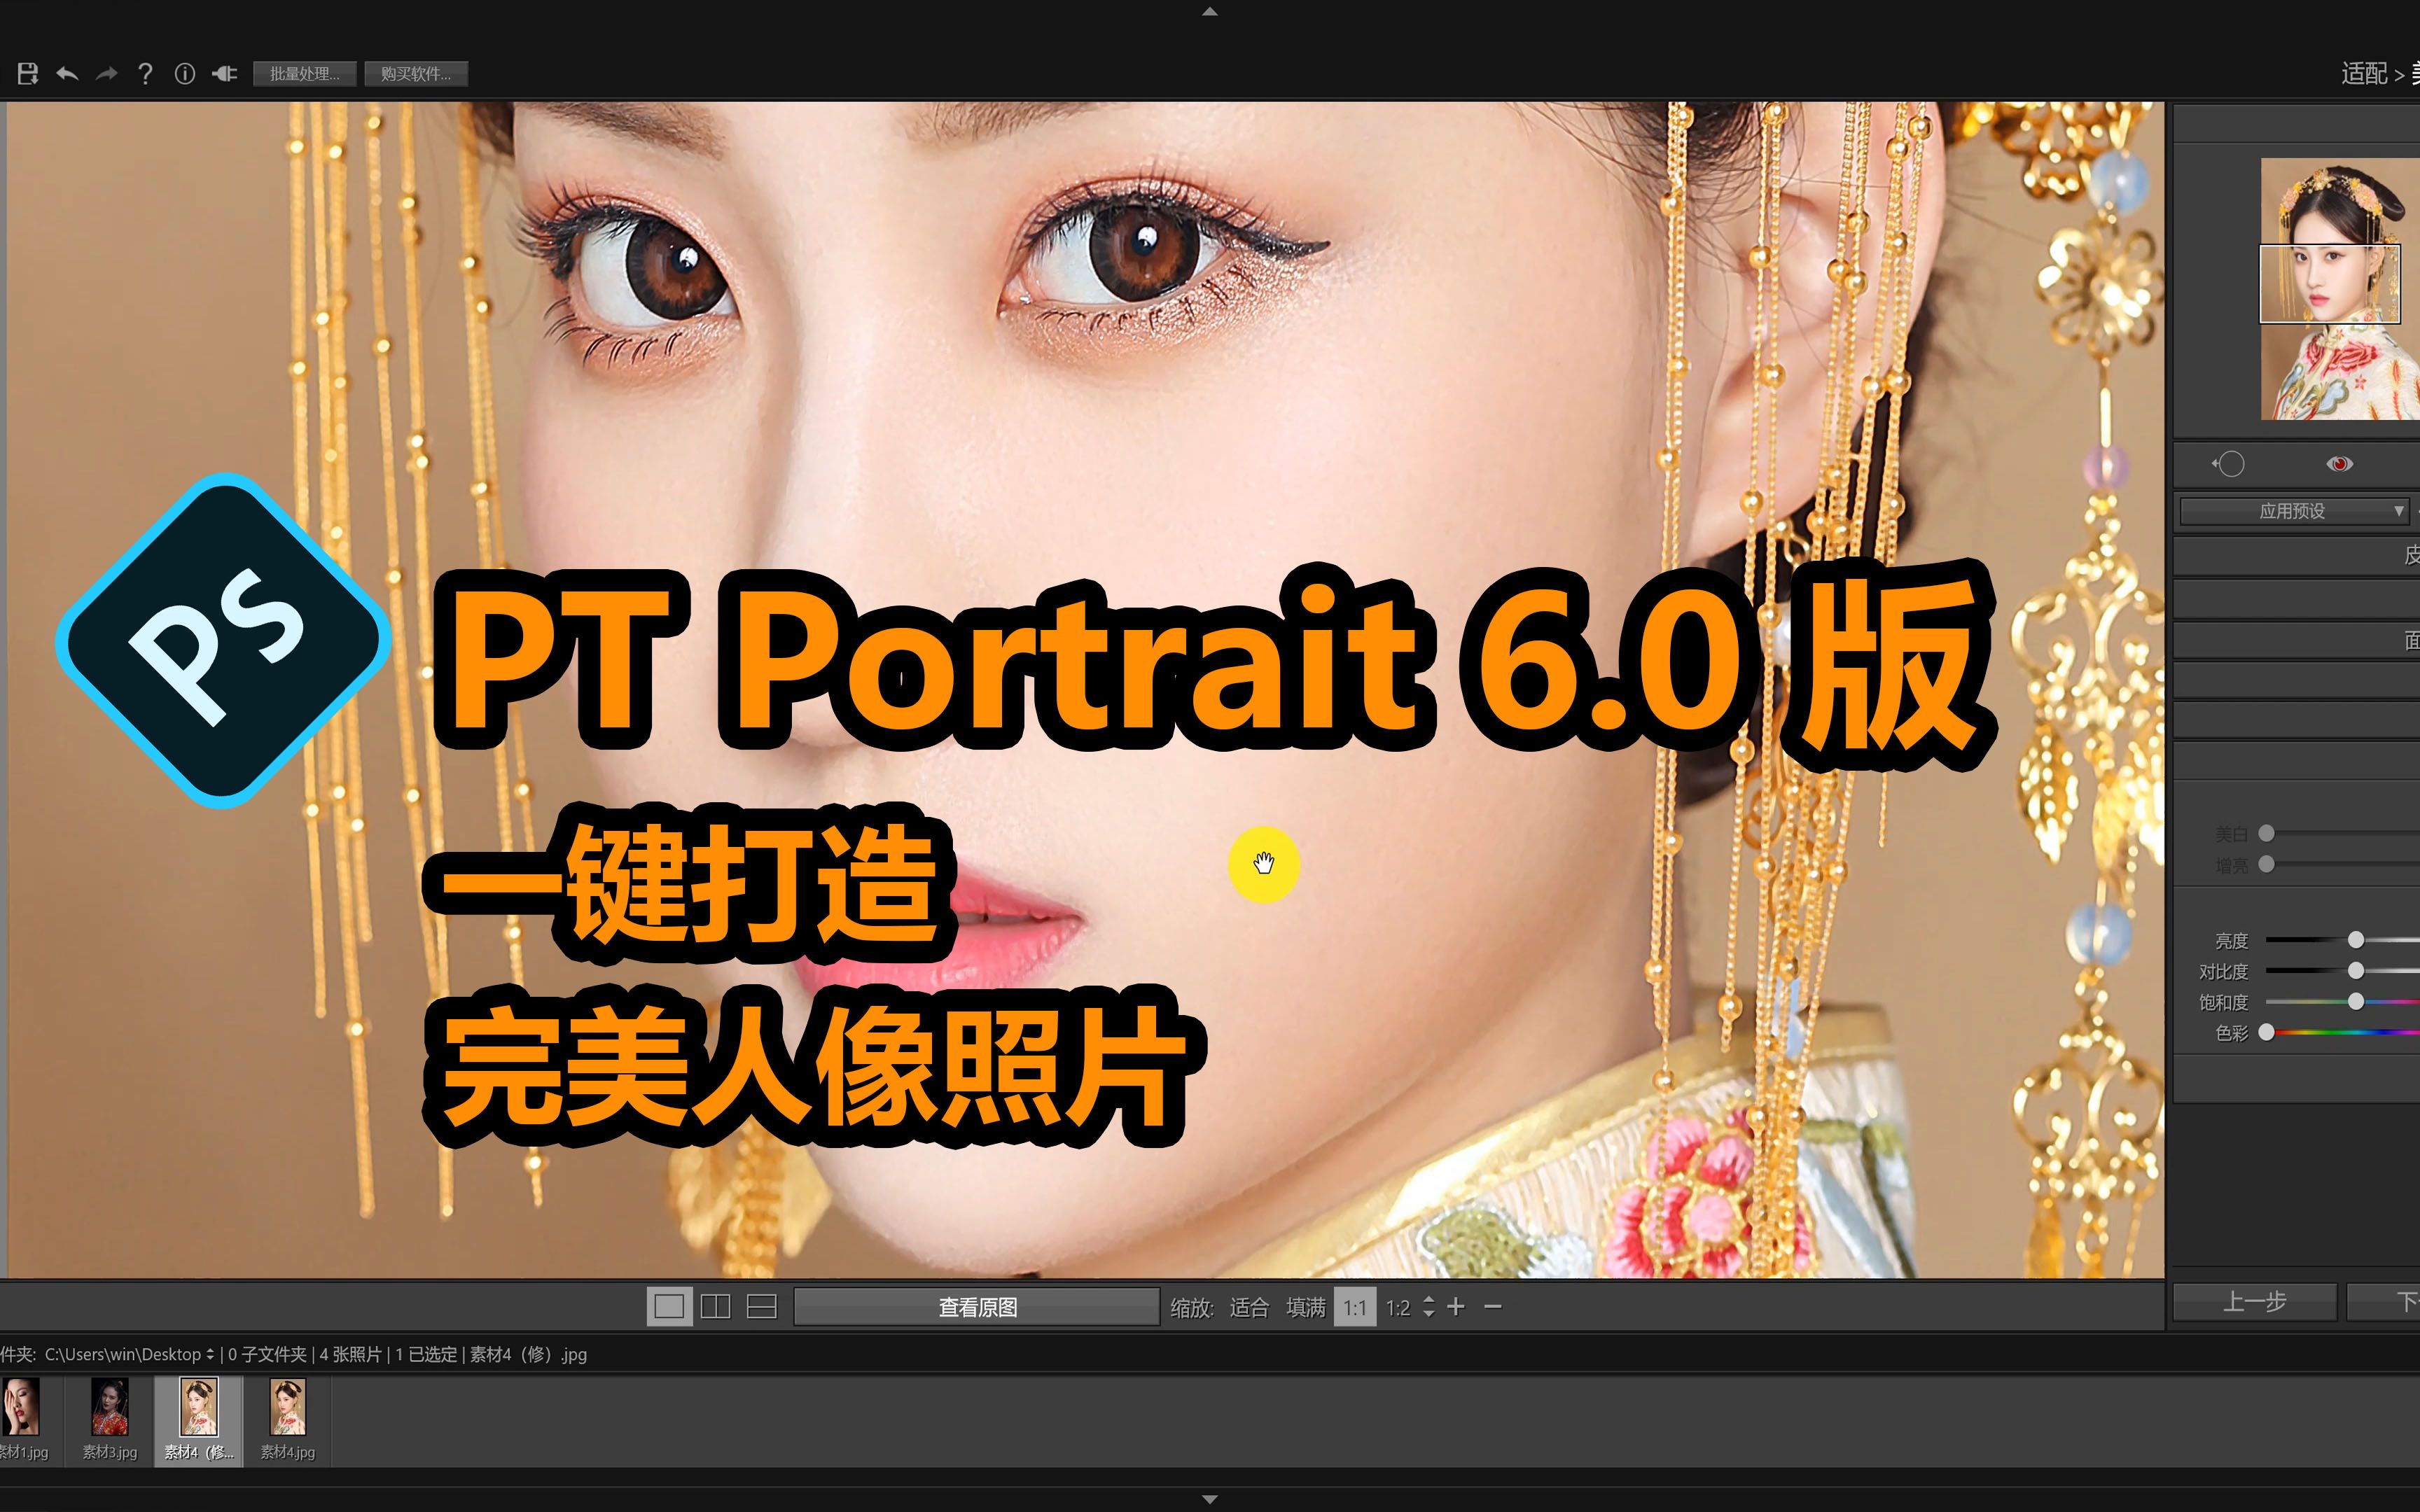2420x1512 pixels.
Task: Switch to top-bottom split view
Action: point(762,1307)
